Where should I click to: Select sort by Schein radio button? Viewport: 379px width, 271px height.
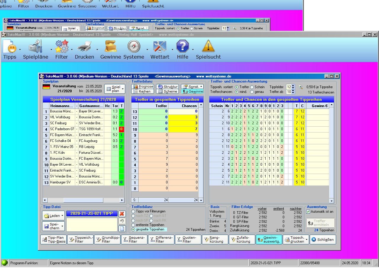tap(252, 87)
